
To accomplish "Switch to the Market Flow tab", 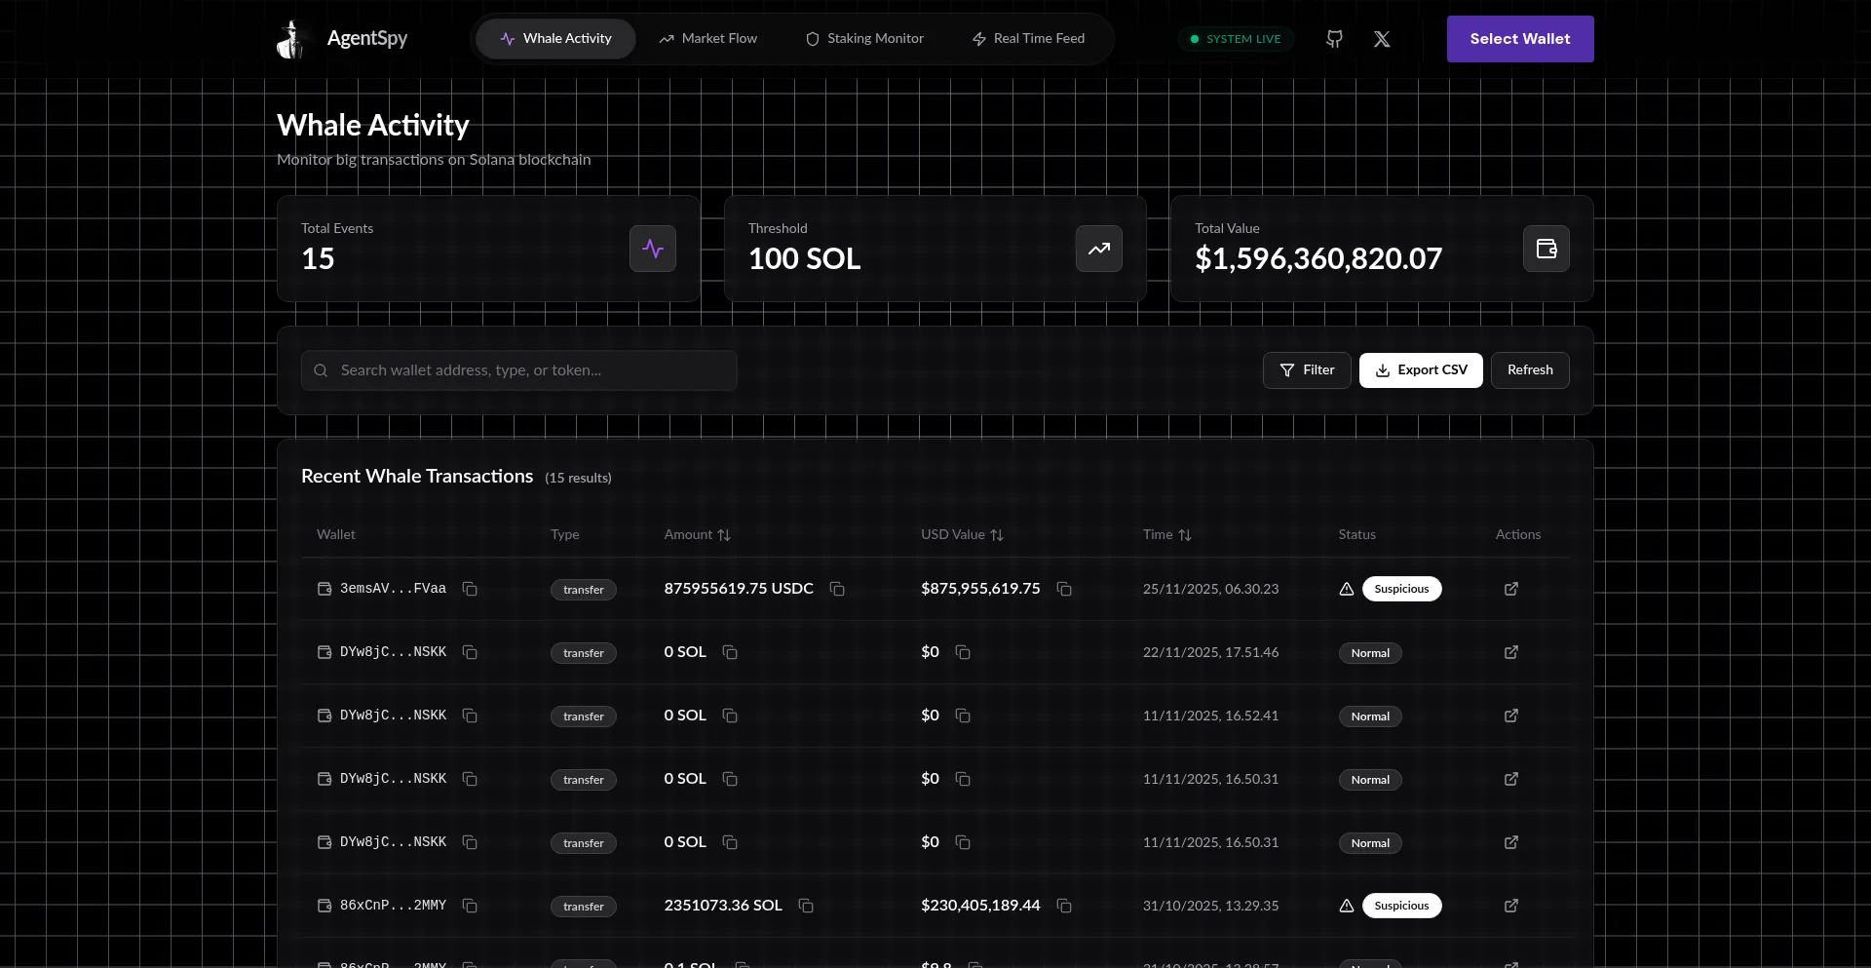I will pyautogui.click(x=707, y=39).
